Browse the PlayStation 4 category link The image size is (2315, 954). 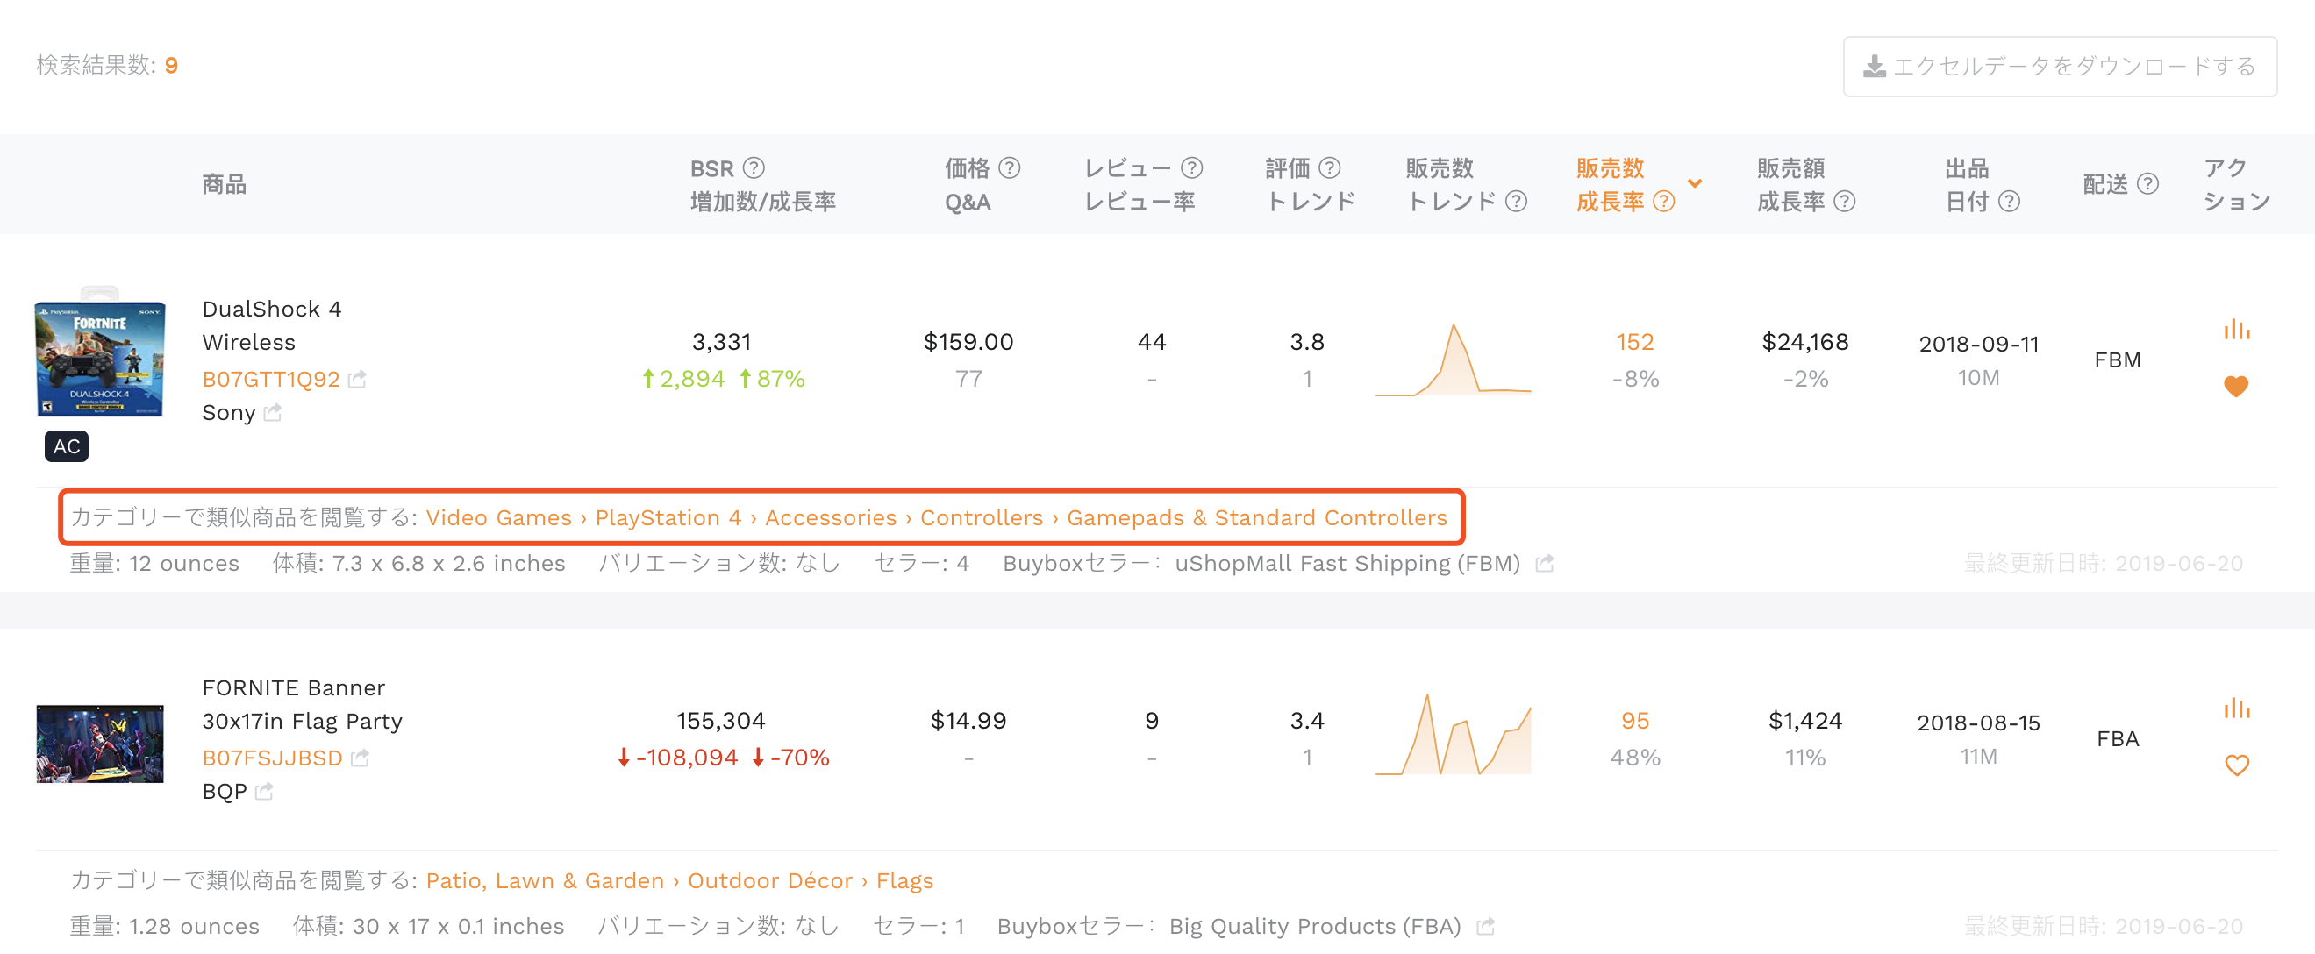click(x=668, y=518)
